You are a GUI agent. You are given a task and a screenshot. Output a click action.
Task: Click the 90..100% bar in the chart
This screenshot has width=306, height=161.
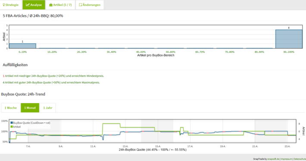289,39
